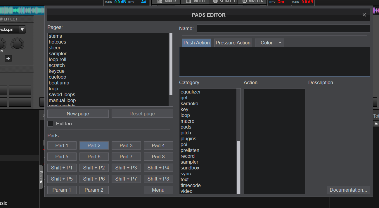Click into the Name input field
379x208 pixels.
pos(283,28)
